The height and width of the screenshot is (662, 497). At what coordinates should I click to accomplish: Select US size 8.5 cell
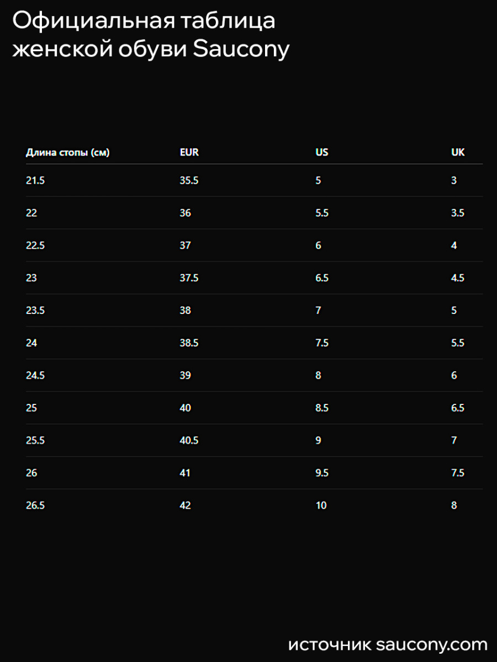click(x=322, y=408)
